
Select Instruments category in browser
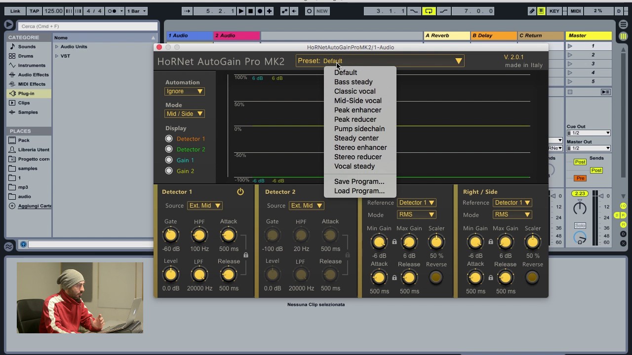(32, 65)
